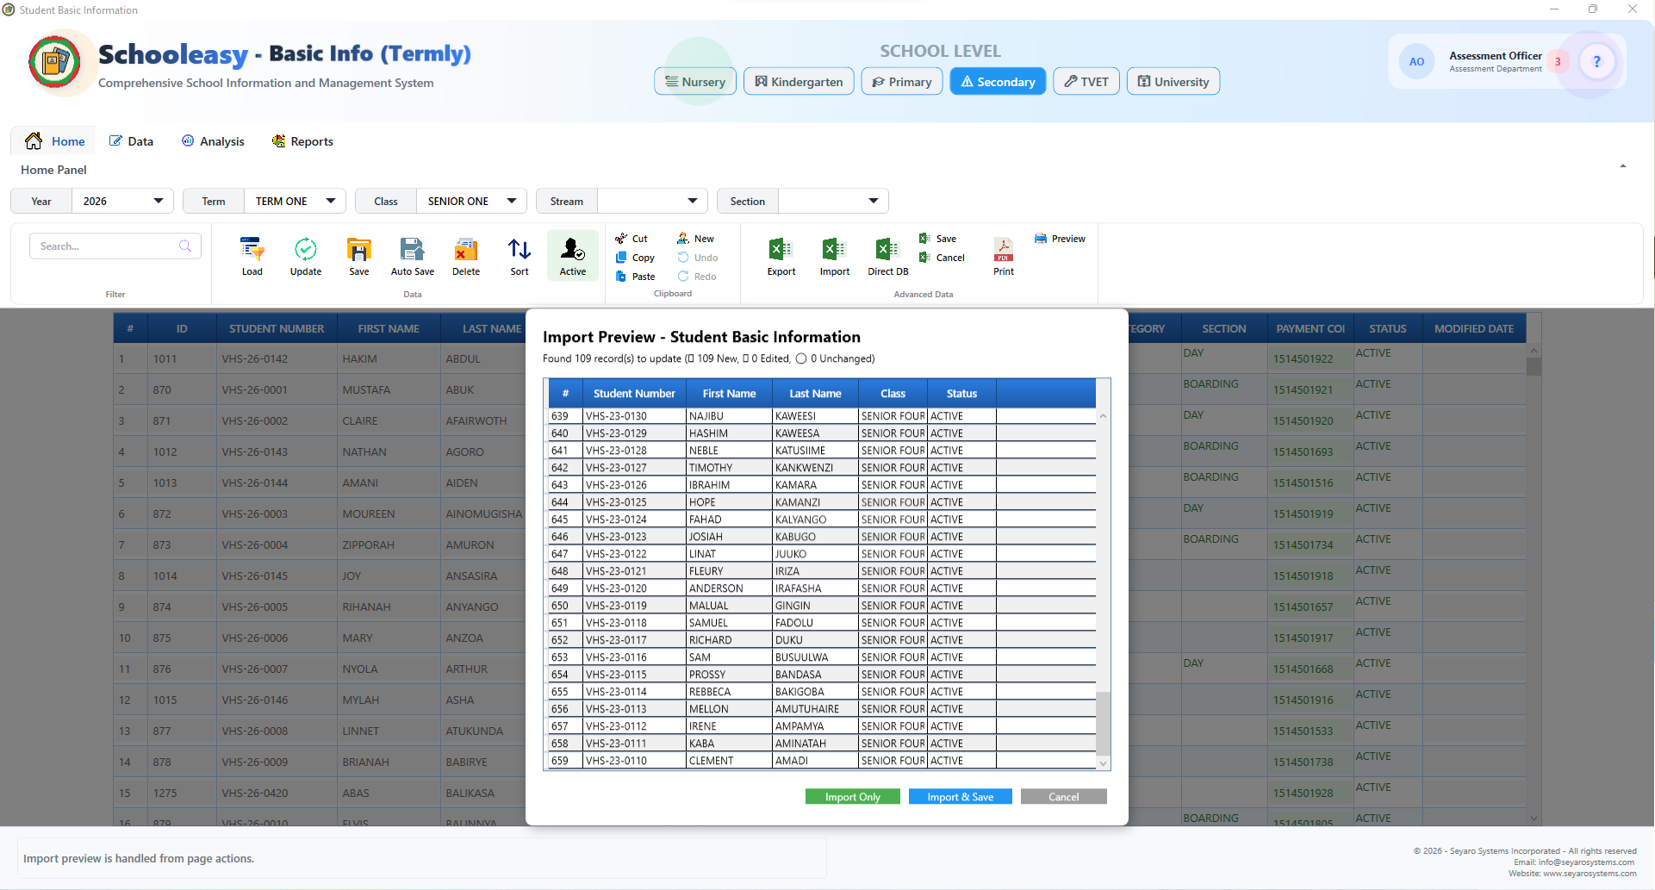
Task: Click Cancel in the Advanced Data group
Action: point(942,258)
